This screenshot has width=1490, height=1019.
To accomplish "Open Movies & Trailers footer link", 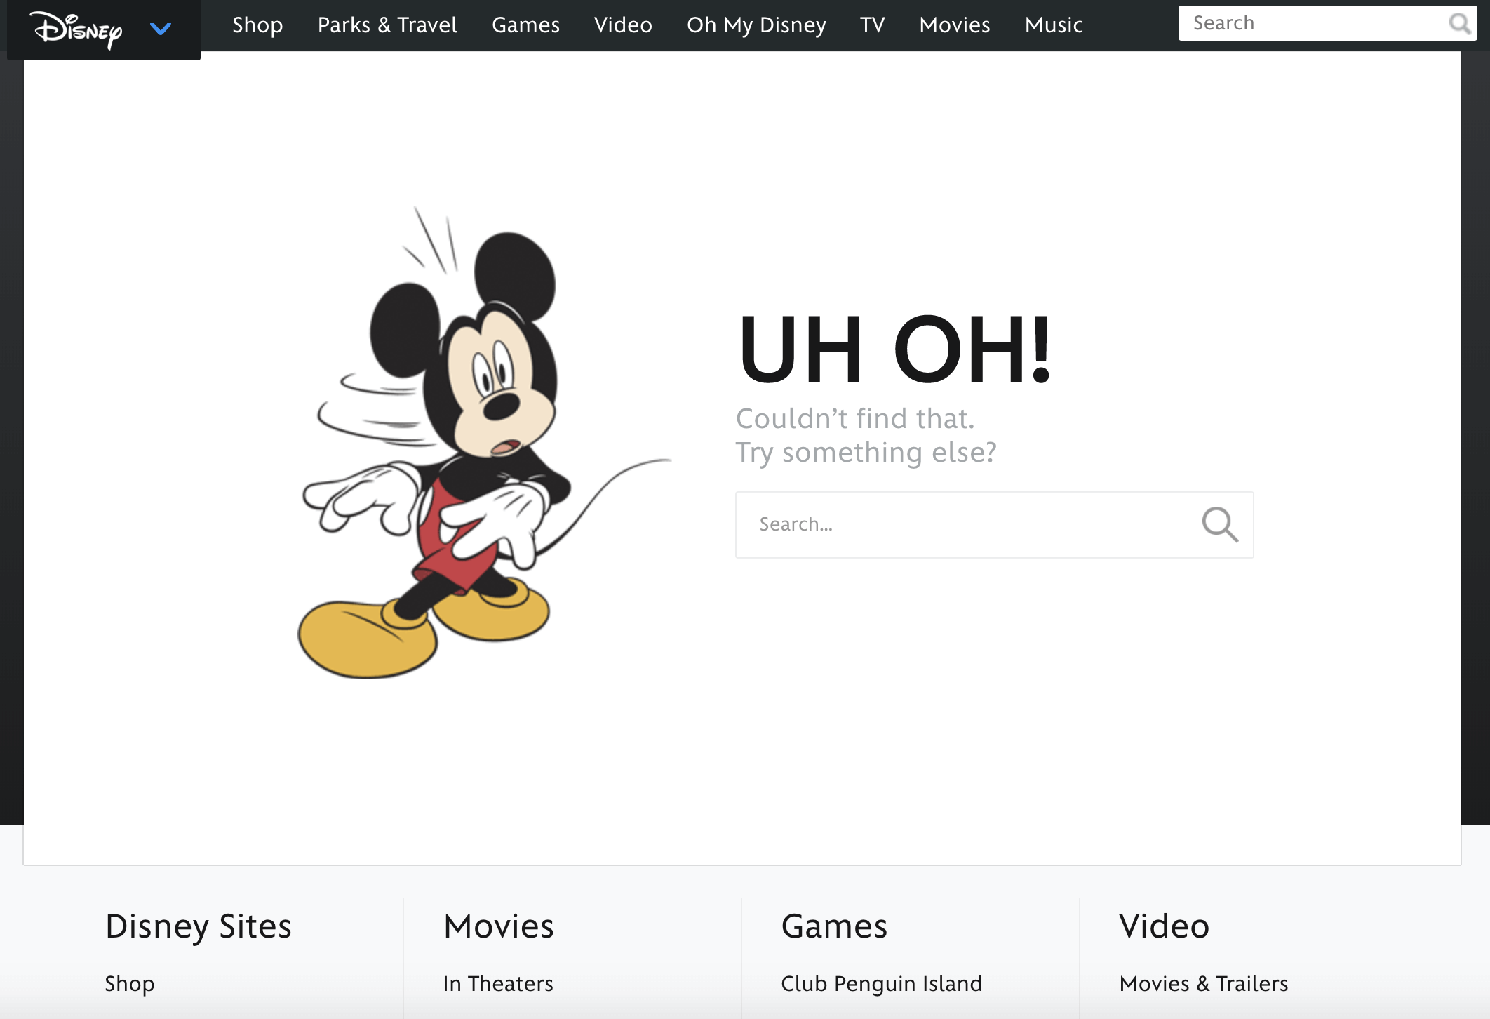I will pyautogui.click(x=1204, y=984).
